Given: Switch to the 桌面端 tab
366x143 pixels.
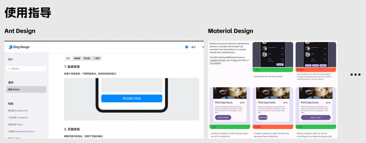Looking at the screenshot, I should 77,58.
